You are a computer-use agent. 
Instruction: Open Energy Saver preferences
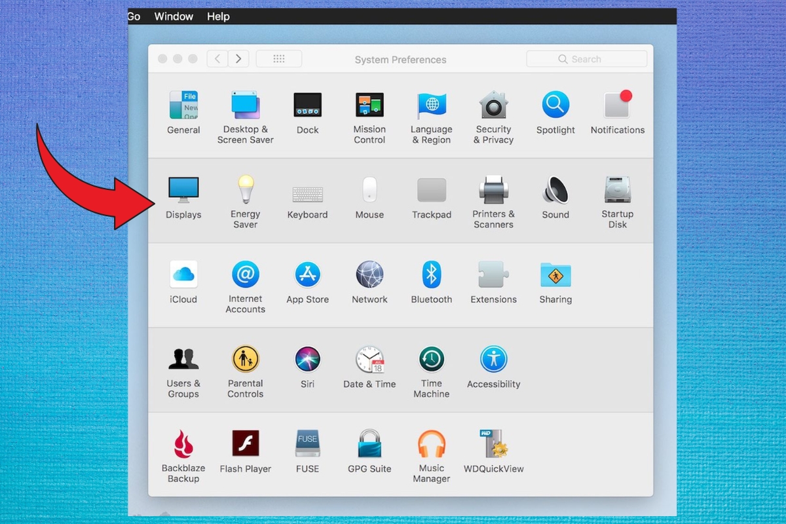(246, 202)
